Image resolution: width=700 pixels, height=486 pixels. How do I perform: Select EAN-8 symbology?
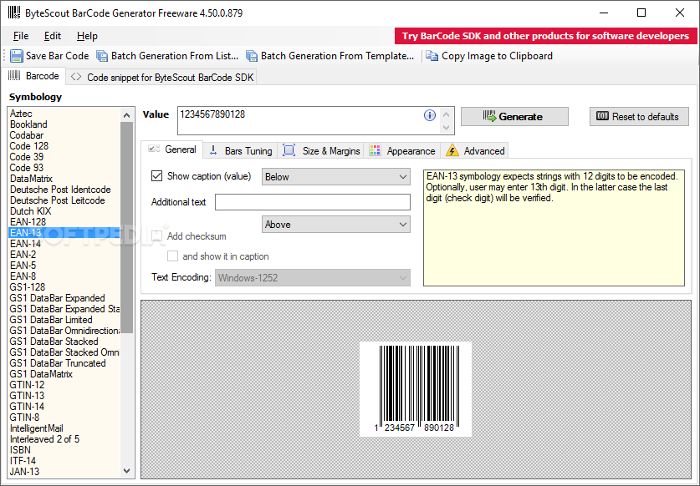click(x=23, y=276)
